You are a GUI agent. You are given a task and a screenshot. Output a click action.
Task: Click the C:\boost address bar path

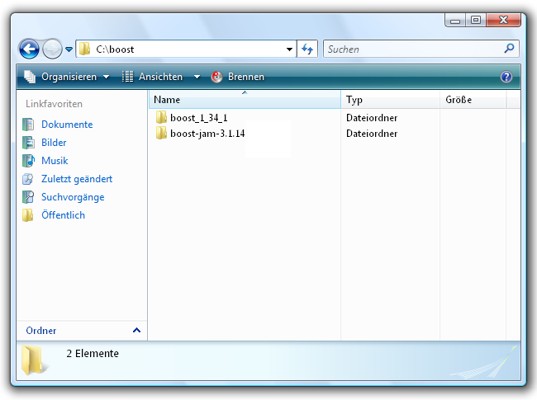tap(115, 49)
